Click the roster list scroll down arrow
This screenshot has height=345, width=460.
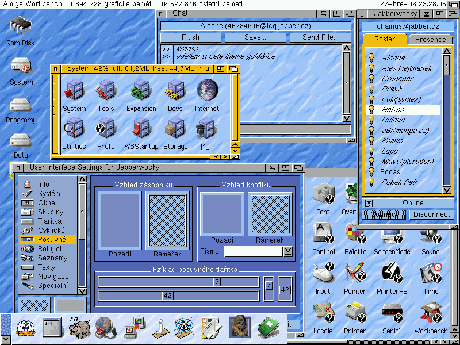(x=447, y=190)
